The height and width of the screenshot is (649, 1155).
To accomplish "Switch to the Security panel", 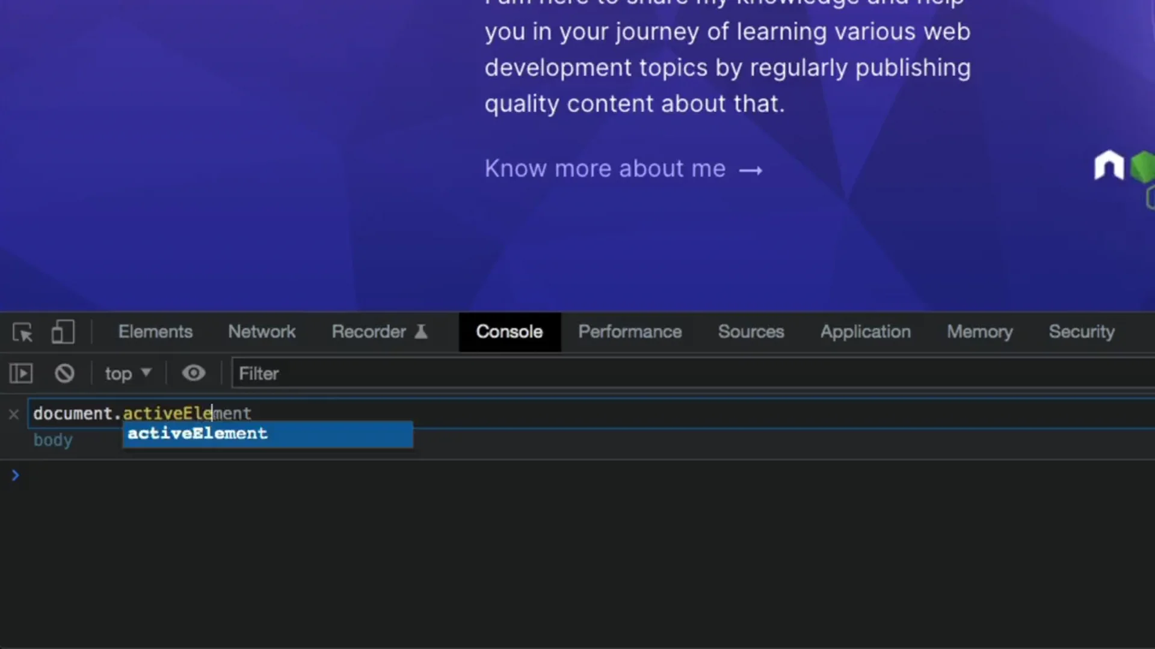I will click(x=1081, y=332).
